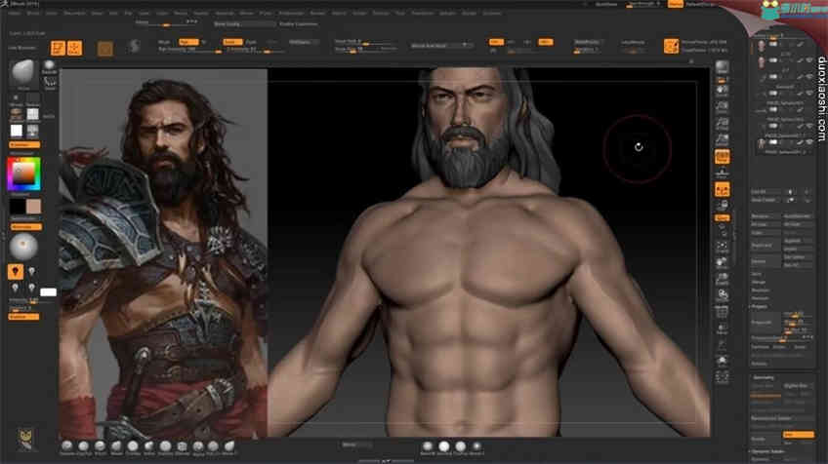Click the orange Menus button

tap(676, 4)
